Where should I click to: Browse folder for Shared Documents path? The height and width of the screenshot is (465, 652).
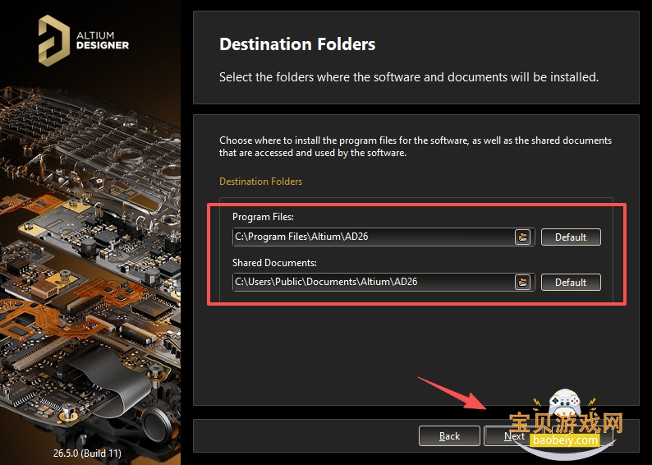[x=523, y=283]
